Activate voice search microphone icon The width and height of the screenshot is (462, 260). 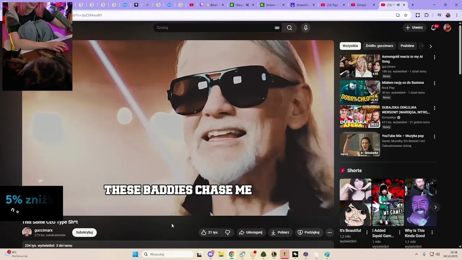pyautogui.click(x=306, y=28)
